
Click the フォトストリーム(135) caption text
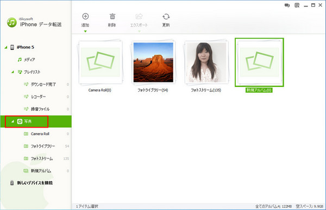(206, 90)
